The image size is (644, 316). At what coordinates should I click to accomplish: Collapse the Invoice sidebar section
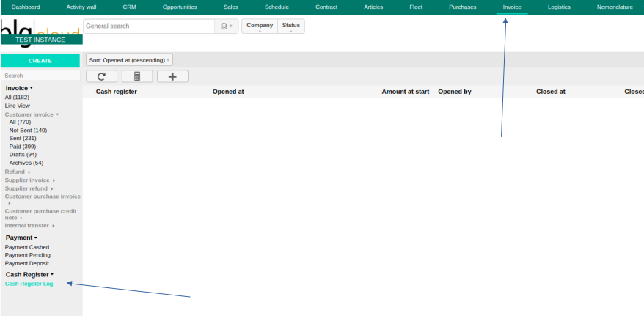pyautogui.click(x=19, y=88)
